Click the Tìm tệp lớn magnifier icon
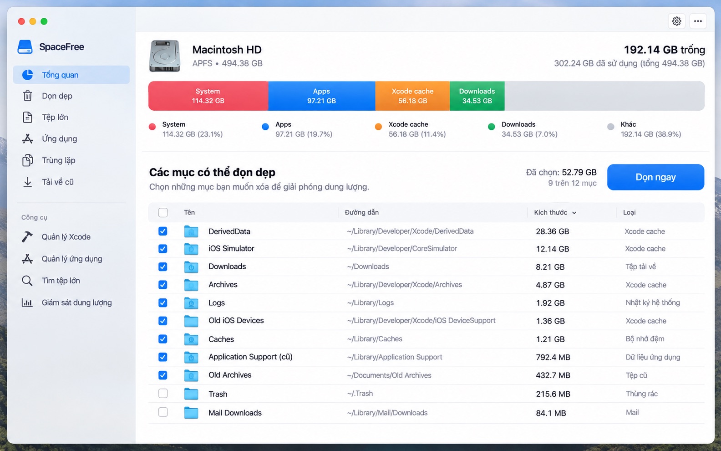The image size is (721, 451). (27, 281)
